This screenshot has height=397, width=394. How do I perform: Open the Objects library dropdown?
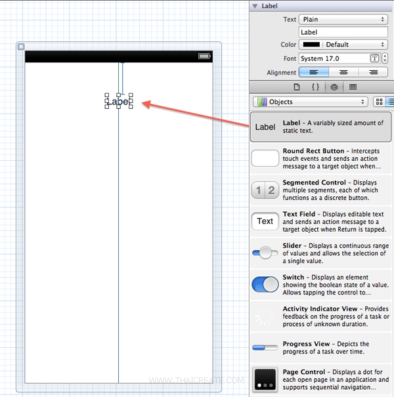[310, 102]
